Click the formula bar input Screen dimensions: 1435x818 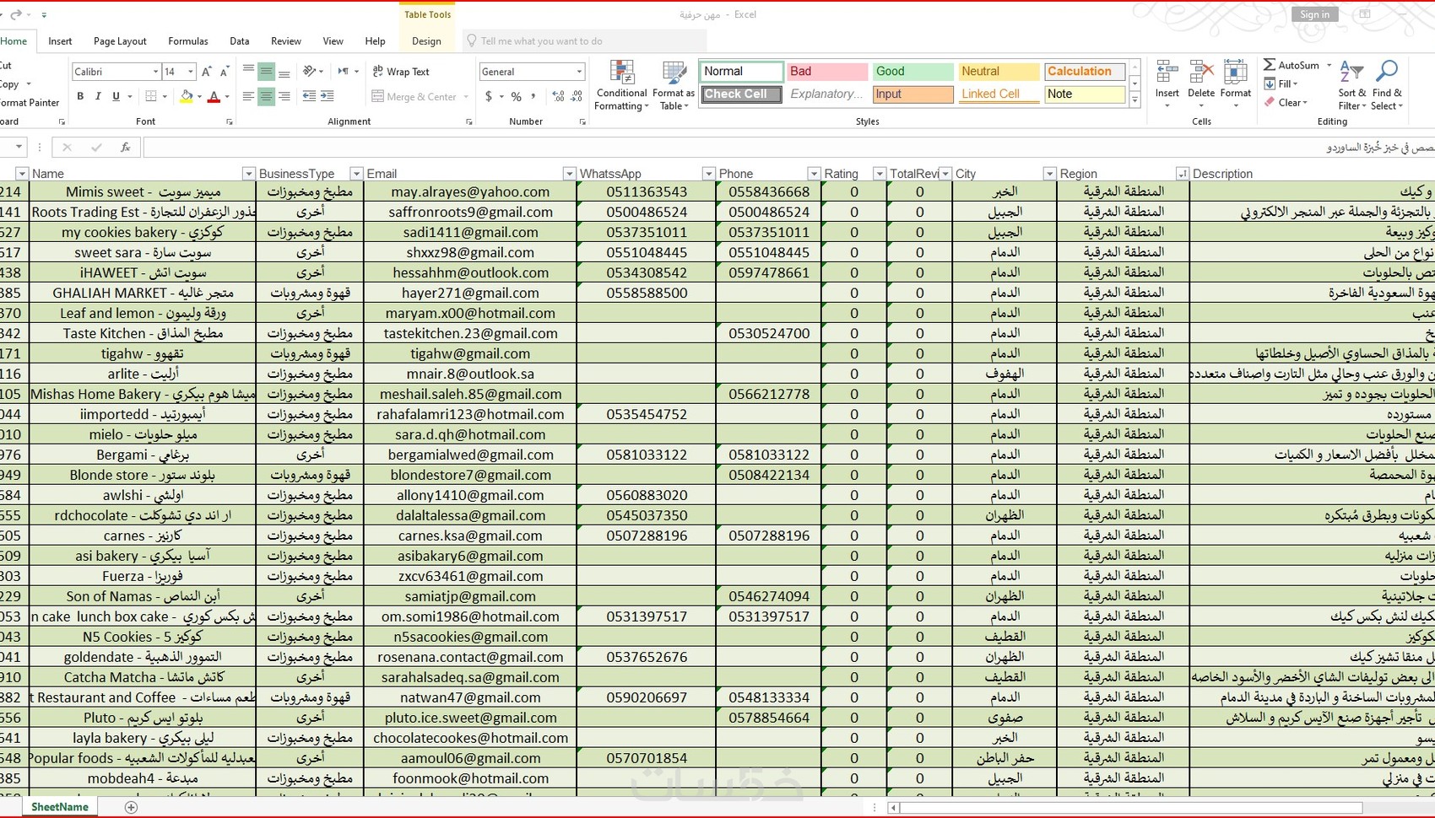click(789, 148)
